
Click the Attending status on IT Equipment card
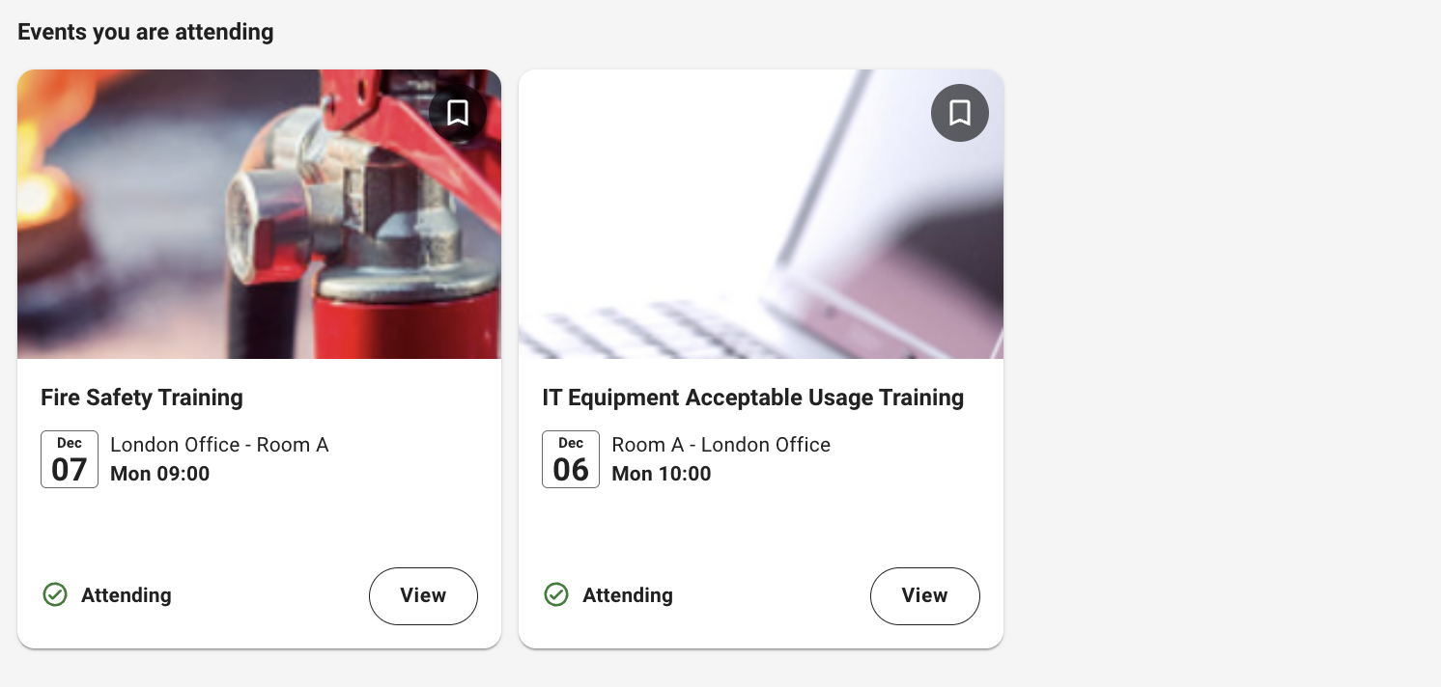(627, 595)
